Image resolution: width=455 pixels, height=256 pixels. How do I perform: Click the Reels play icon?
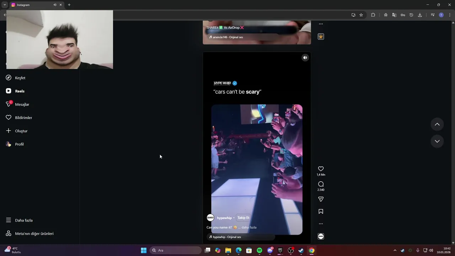(9, 91)
